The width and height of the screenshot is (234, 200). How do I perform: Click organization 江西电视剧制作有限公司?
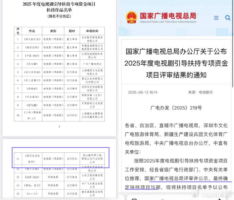coord(92,56)
